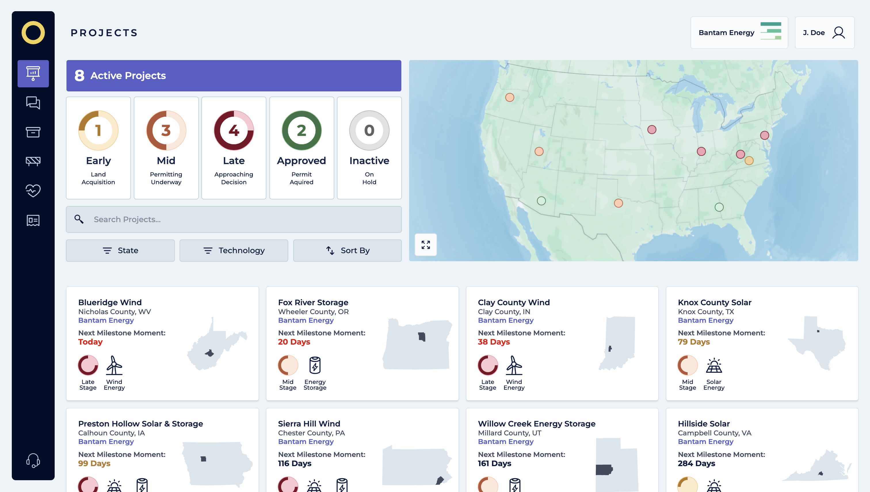Screen dimensions: 870x492
Task: Open the Technology filter dropdown
Action: click(234, 250)
